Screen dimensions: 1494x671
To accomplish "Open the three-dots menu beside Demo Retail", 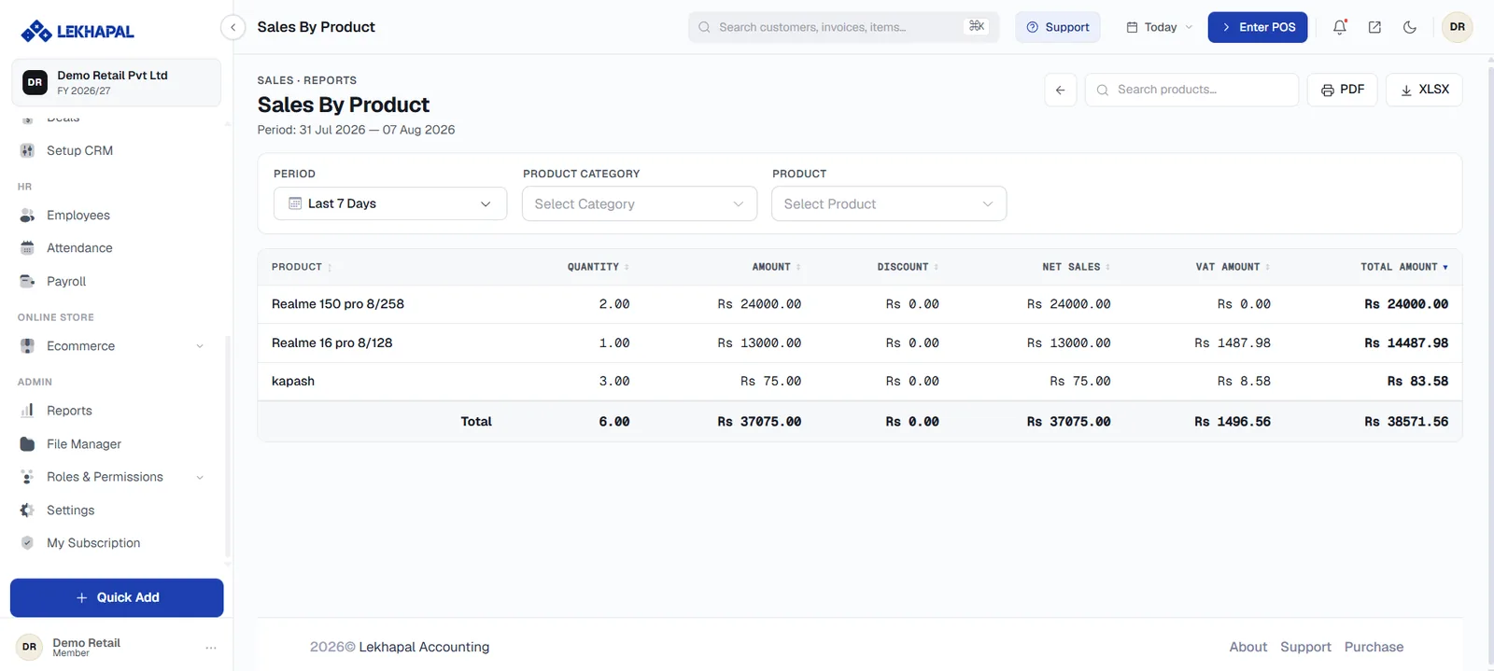I will pyautogui.click(x=211, y=648).
